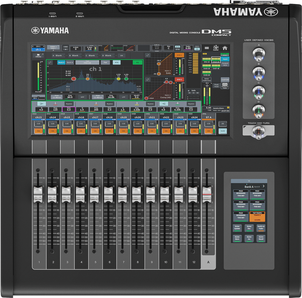Select the compressor gain G node
This screenshot has height=298, width=302.
[x=147, y=98]
